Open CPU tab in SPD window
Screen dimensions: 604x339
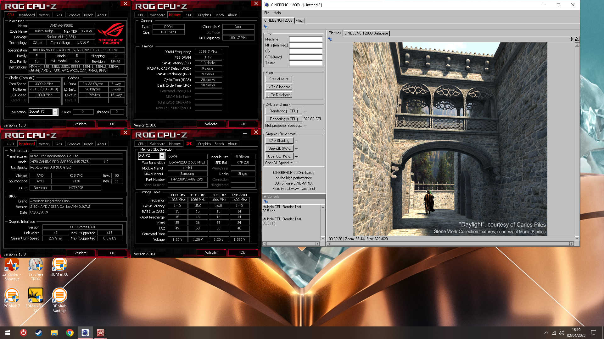141,144
